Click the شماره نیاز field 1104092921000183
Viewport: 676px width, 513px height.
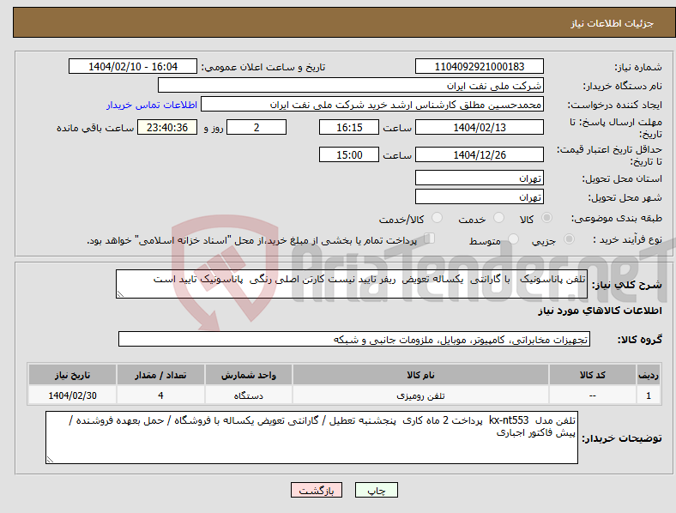(x=480, y=66)
